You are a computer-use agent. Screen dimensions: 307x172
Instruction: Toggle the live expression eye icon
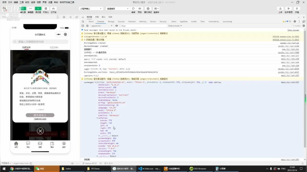point(117,26)
